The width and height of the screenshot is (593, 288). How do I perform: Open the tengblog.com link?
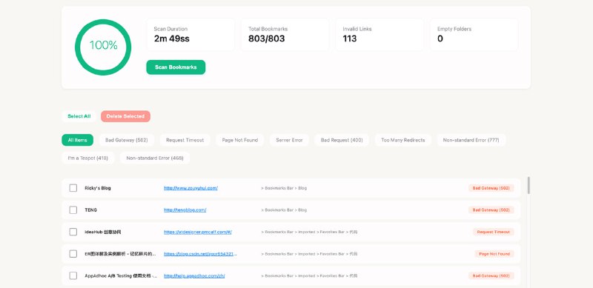tap(185, 210)
